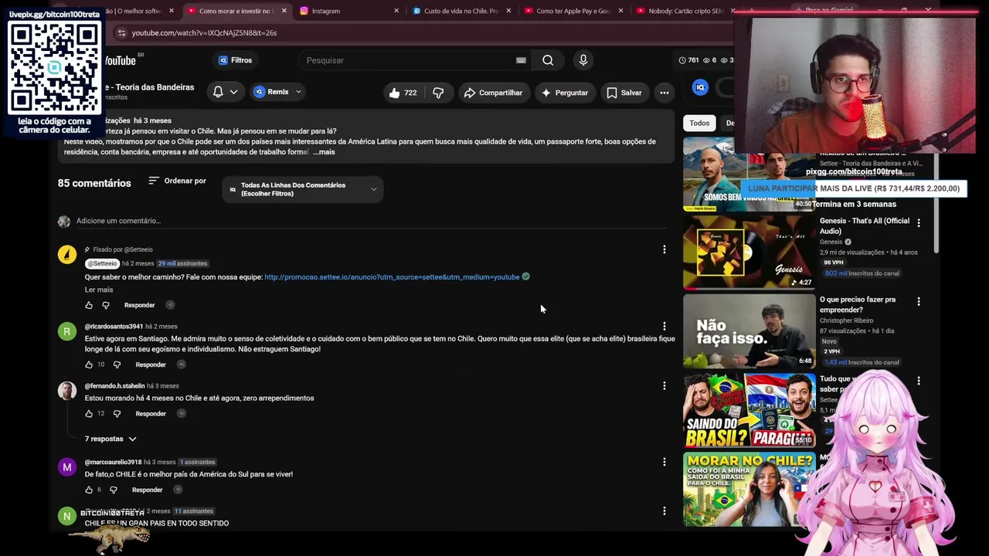The width and height of the screenshot is (989, 556).
Task: Select the 'Todos' filter chip
Action: point(699,123)
